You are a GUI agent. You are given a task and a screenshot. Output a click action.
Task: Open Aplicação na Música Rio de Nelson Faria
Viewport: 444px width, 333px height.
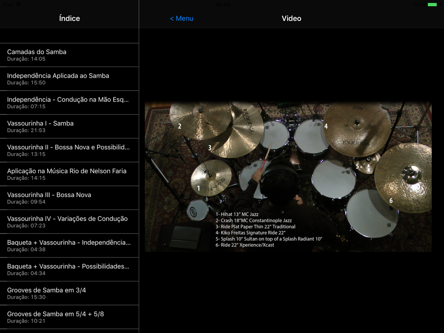coord(69,174)
